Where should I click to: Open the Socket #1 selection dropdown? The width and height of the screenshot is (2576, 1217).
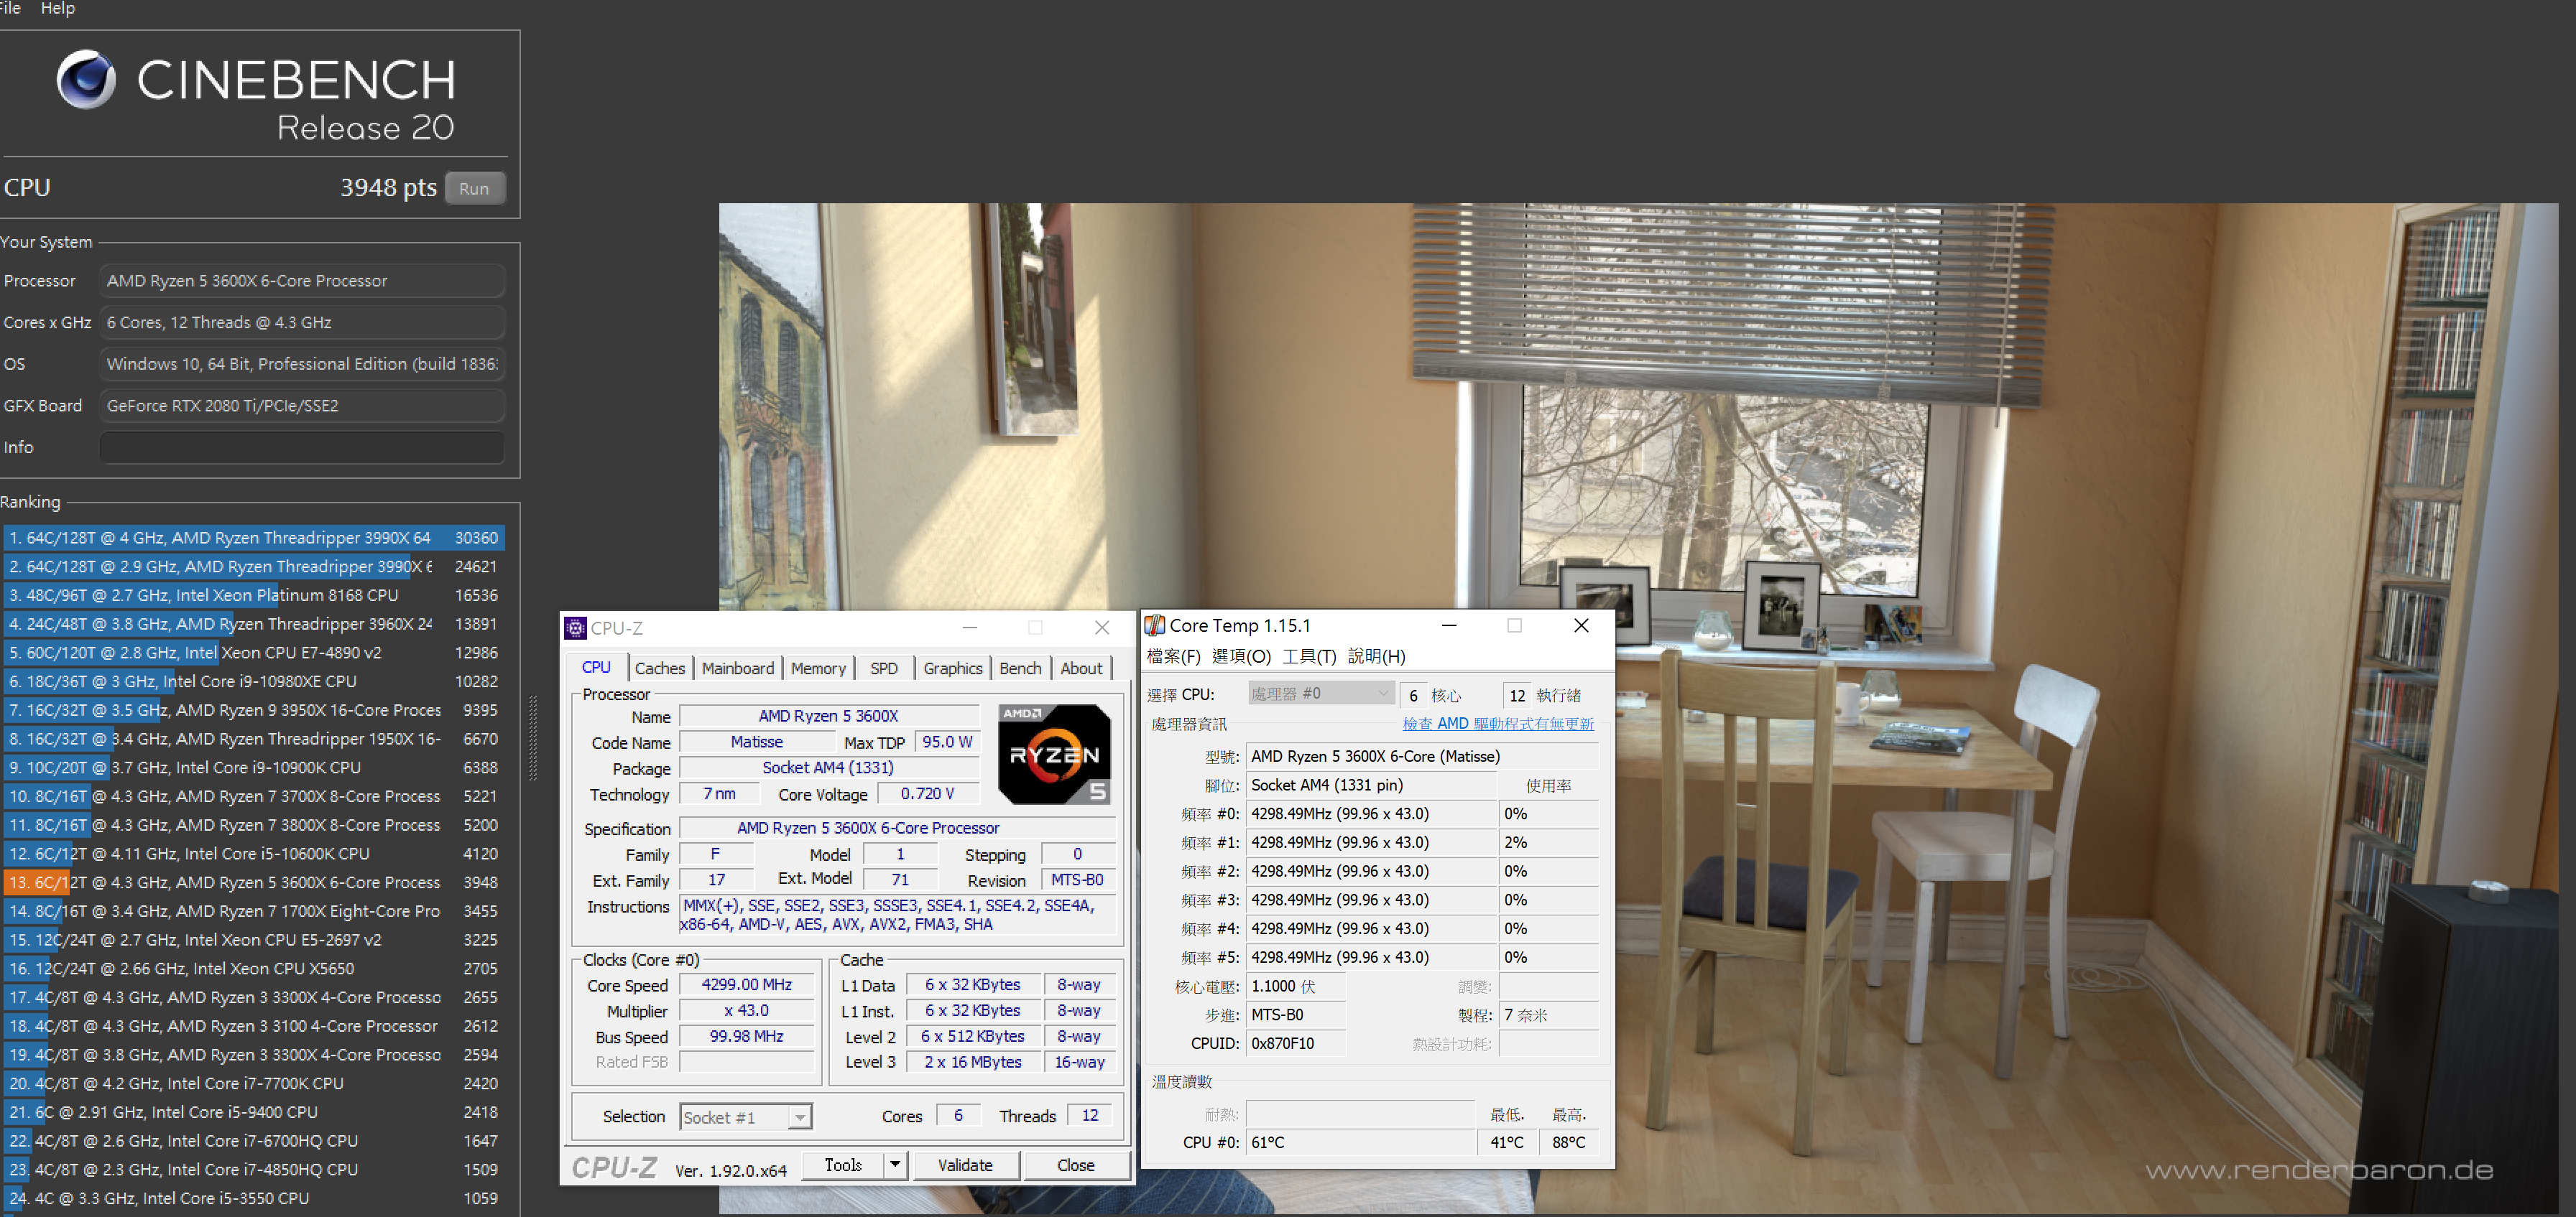pos(746,1117)
